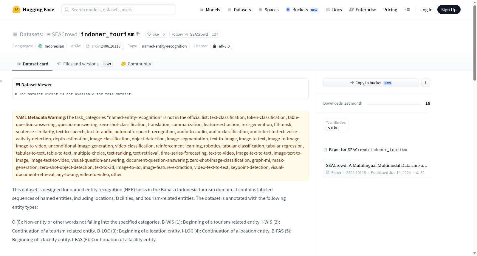
Task: Click the indoner_tourism dataset title
Action: 108,34
